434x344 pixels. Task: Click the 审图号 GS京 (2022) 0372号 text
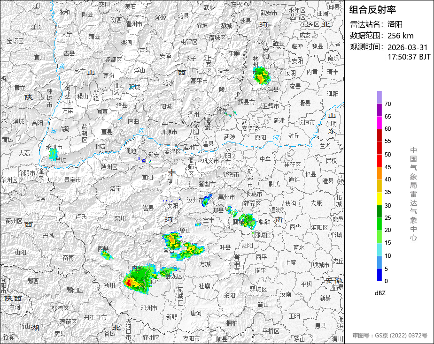tap(390, 336)
